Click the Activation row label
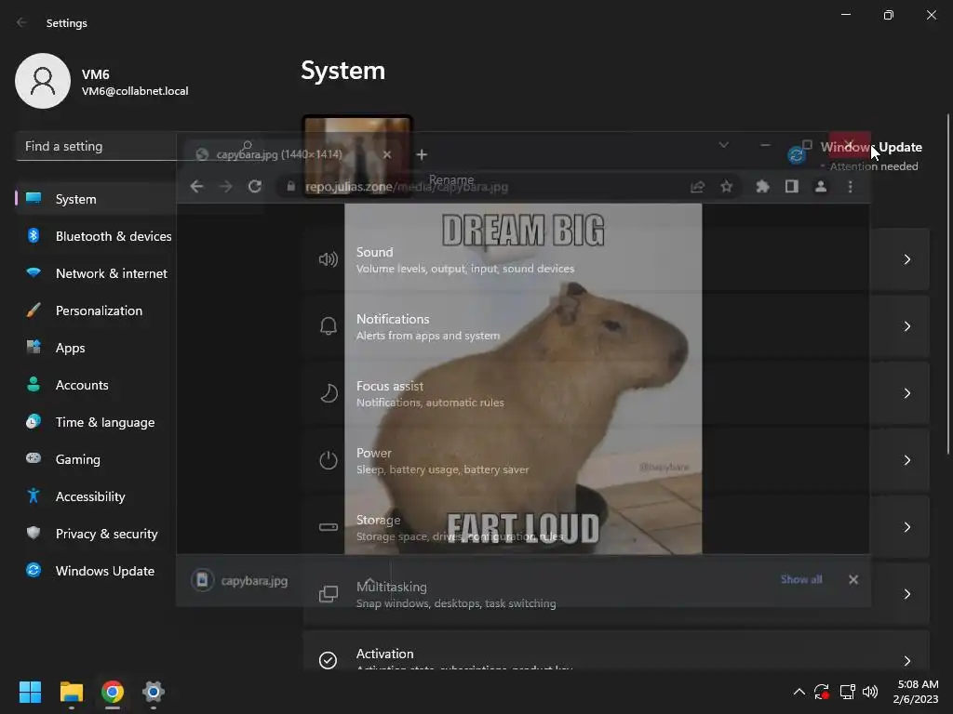This screenshot has height=714, width=953. pos(384,654)
